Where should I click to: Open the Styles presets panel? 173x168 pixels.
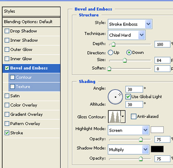31,11
